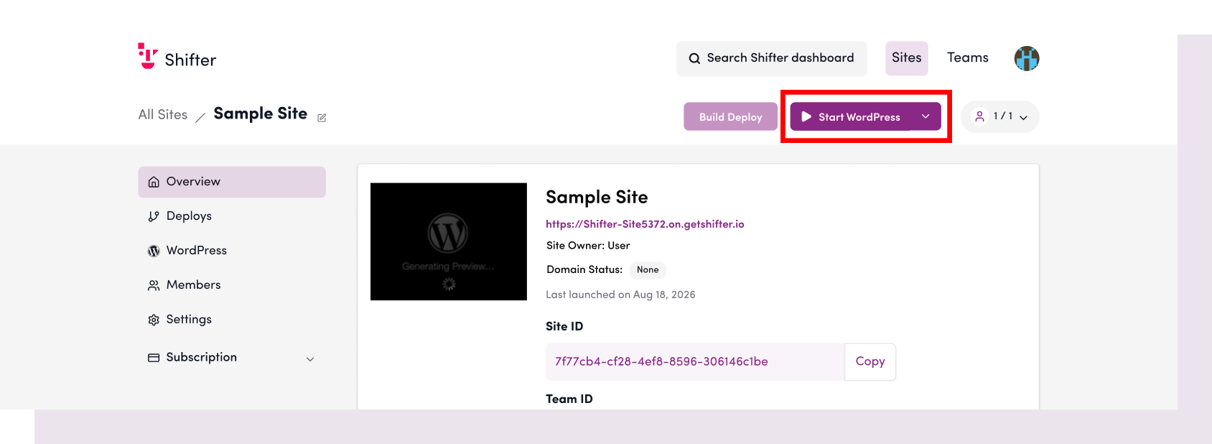This screenshot has width=1212, height=444.
Task: Click the Members people icon
Action: 154,285
